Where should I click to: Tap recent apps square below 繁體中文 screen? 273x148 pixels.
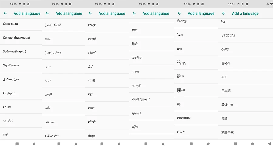click(235, 144)
